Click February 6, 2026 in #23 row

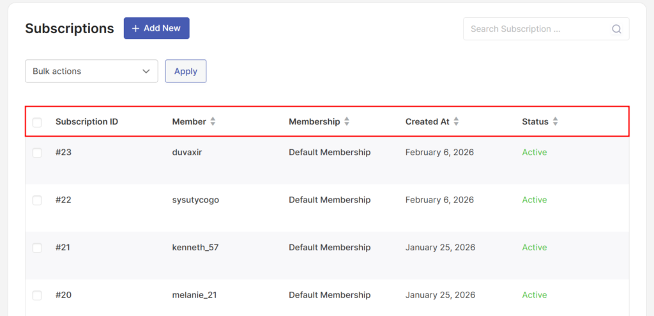click(439, 152)
